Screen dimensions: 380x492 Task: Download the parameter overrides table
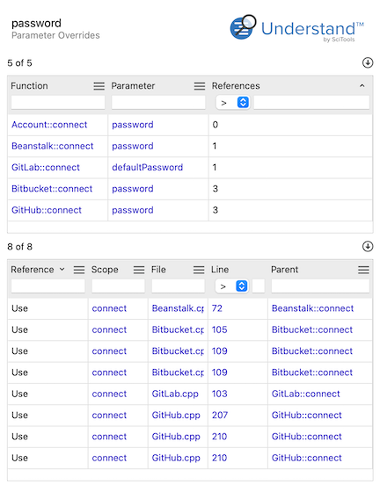[368, 62]
